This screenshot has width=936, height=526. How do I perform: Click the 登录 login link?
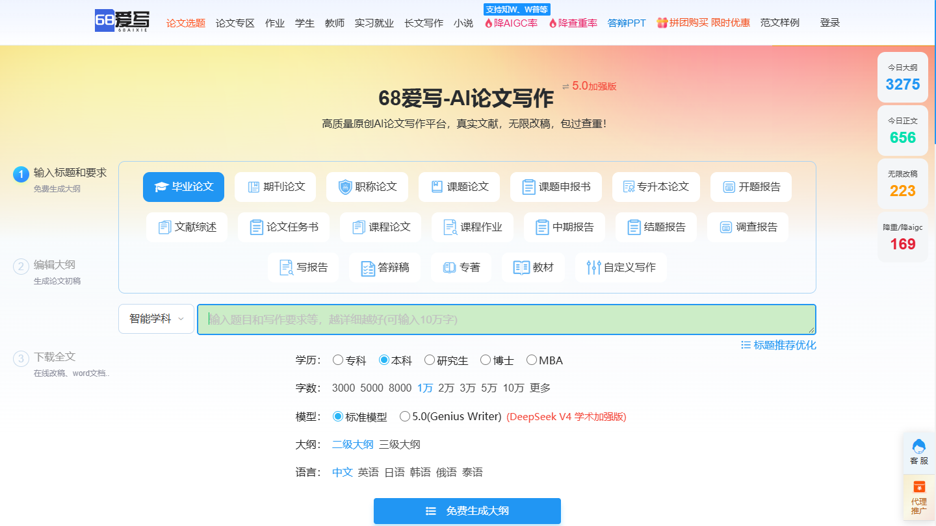click(x=830, y=23)
